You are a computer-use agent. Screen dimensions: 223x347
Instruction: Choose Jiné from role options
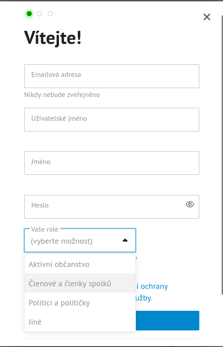click(x=80, y=322)
